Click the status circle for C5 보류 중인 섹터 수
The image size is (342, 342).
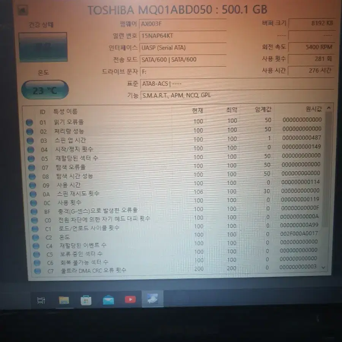36,255
